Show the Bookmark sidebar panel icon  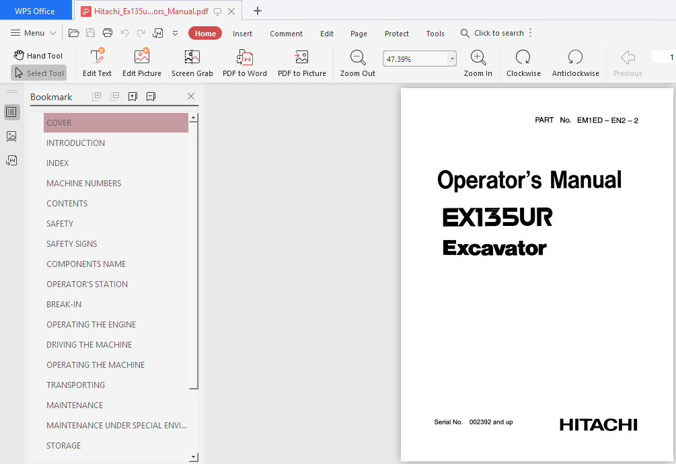click(11, 112)
